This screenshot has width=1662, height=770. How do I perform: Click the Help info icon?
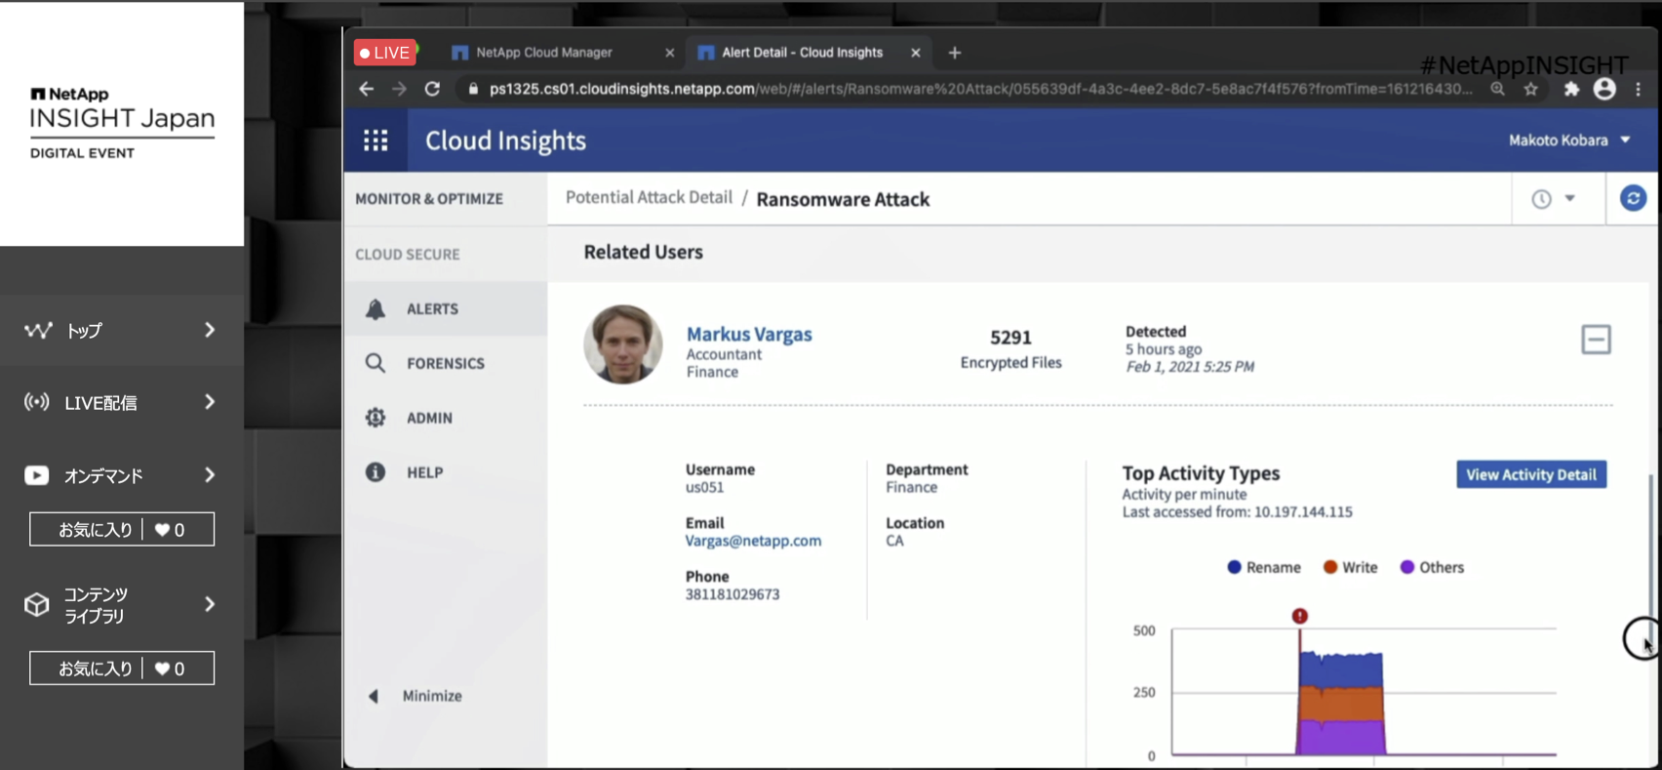pyautogui.click(x=376, y=472)
